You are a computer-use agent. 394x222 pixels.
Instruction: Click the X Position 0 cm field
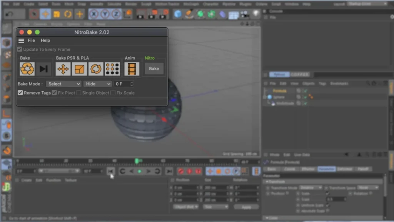[186, 188]
